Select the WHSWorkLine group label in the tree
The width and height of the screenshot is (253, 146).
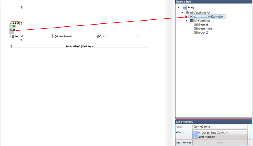(x=198, y=12)
